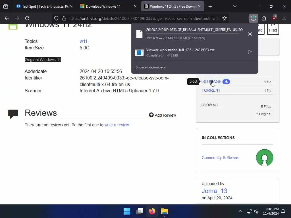
Task: Click the Reviews heading
Action: click(41, 113)
